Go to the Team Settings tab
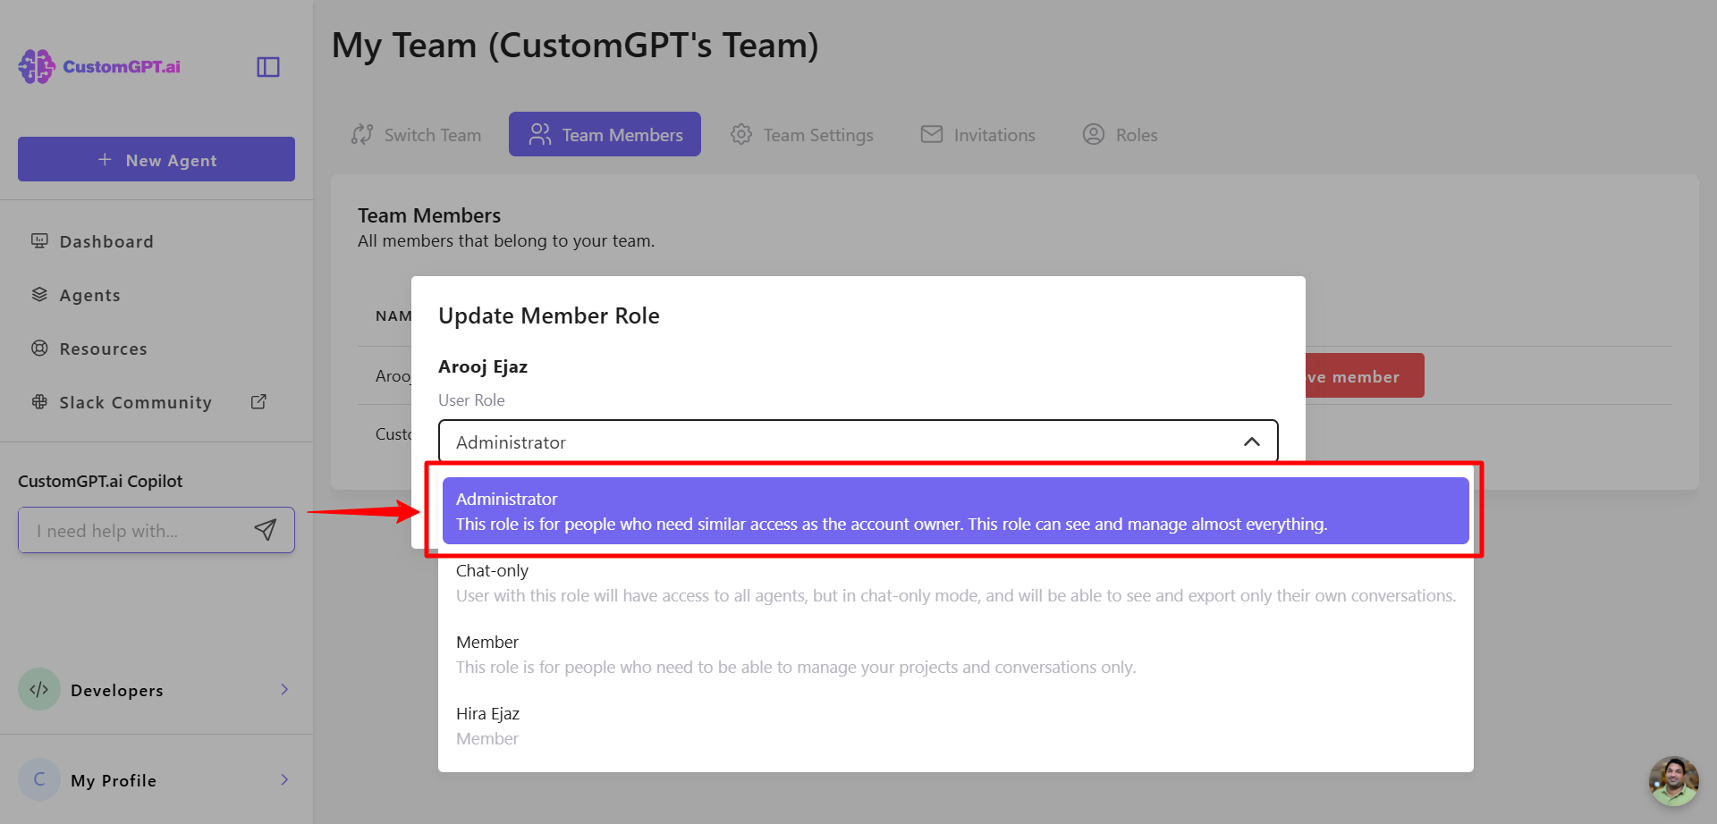This screenshot has height=824, width=1717. coord(801,134)
